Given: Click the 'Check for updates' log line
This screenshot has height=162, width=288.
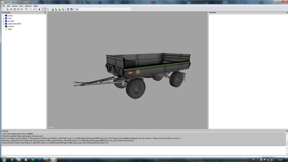Looking at the screenshot, I should (22, 136).
